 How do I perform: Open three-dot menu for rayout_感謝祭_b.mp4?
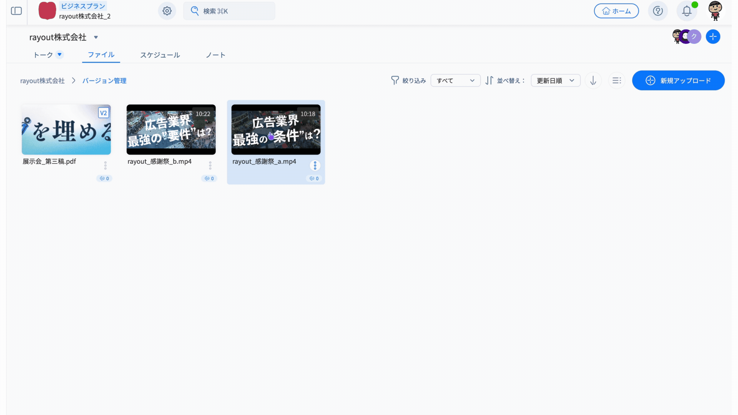point(210,165)
